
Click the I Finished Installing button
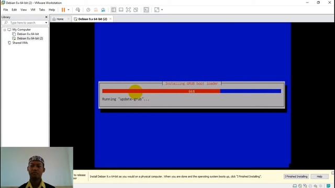[x=296, y=177]
